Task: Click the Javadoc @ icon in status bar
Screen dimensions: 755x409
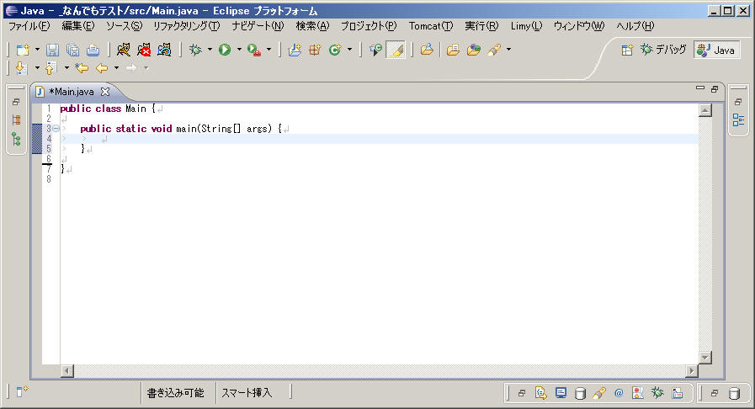Action: coord(619,393)
